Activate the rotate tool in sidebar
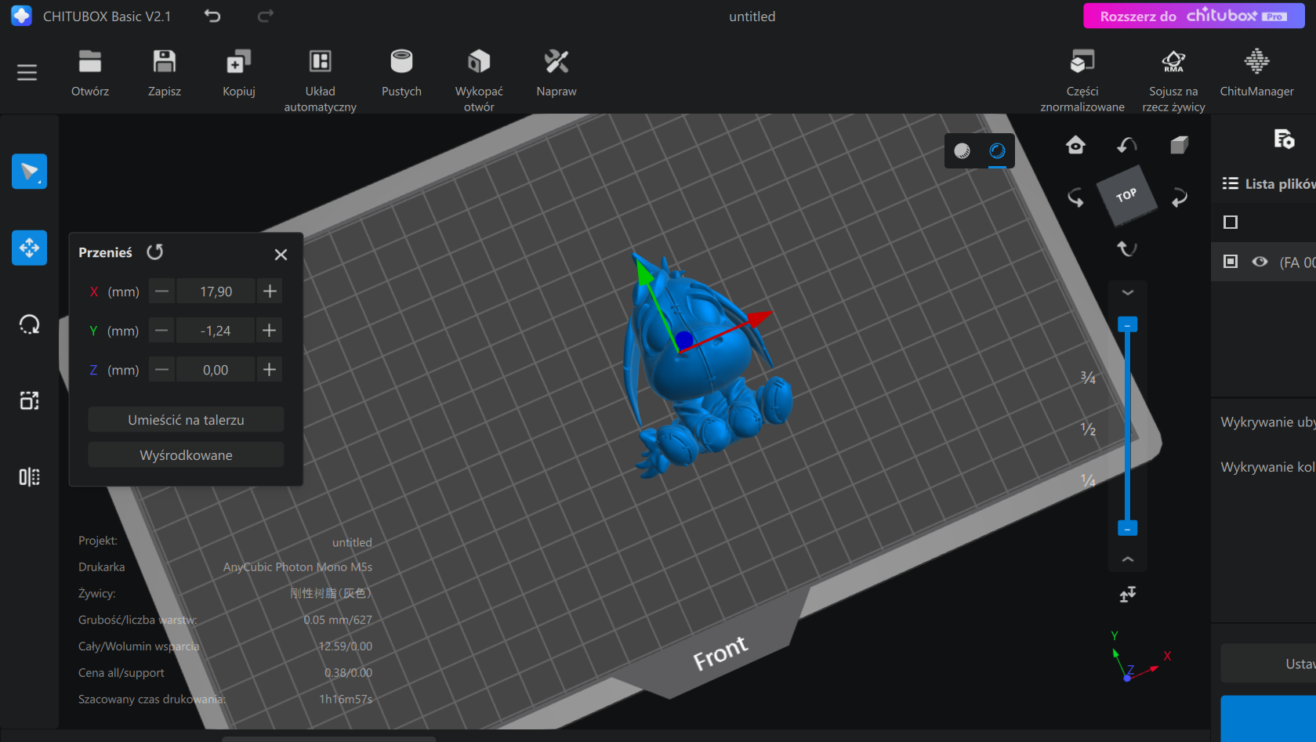1316x742 pixels. click(x=29, y=324)
